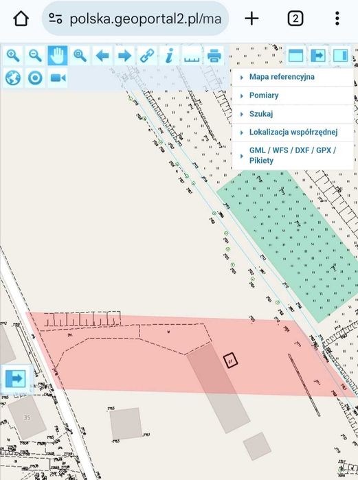This screenshot has height=480, width=358.
Task: Expand the Mapa referencyjna section
Action: pos(293,77)
